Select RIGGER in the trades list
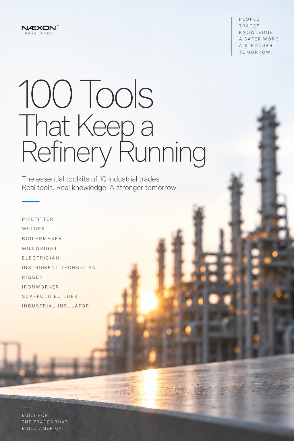 click(x=32, y=277)
